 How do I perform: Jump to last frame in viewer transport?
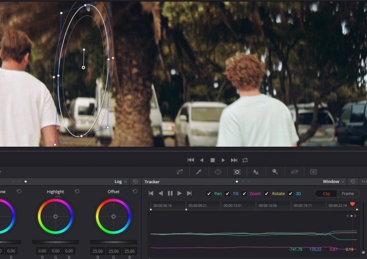[234, 160]
